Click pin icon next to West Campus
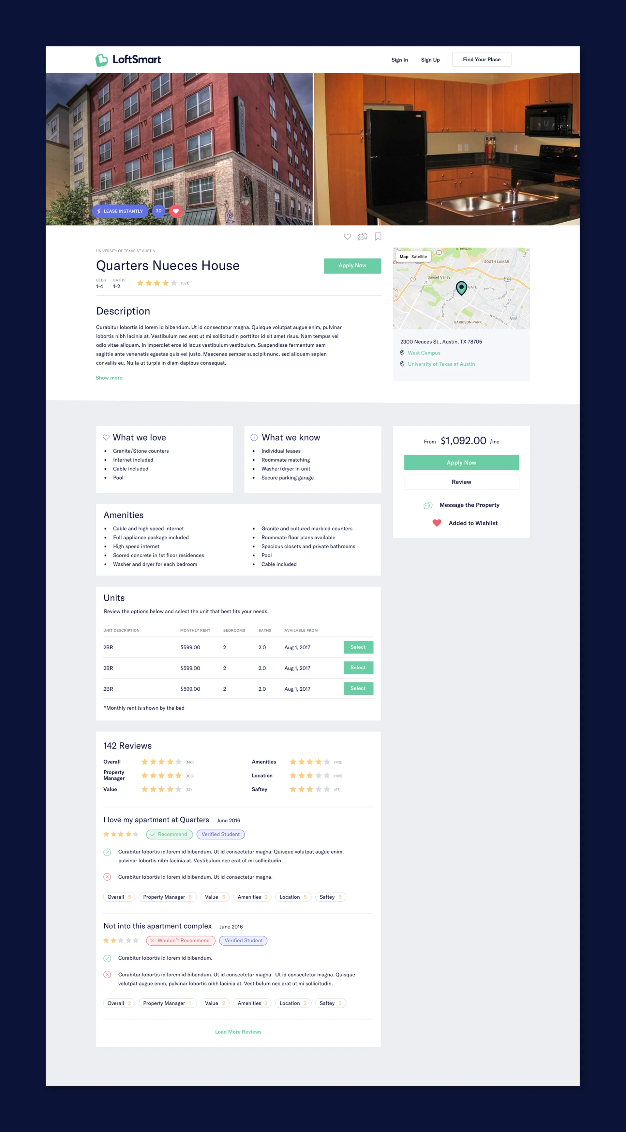Screen dimensions: 626x1132 tap(402, 353)
